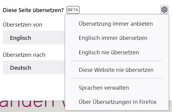Screen dimensions: 172x112
Task: Click the BETA badge beside the heading
Action: coord(73,10)
